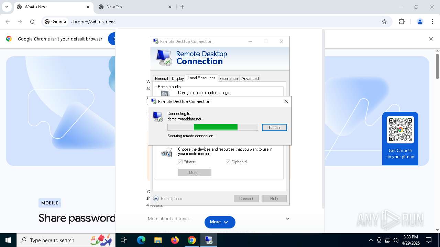Open the Chrome profile menu
440x247 pixels.
(x=420, y=22)
